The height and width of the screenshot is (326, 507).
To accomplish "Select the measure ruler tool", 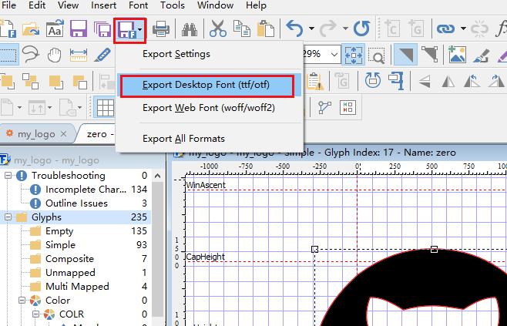I will 79,55.
